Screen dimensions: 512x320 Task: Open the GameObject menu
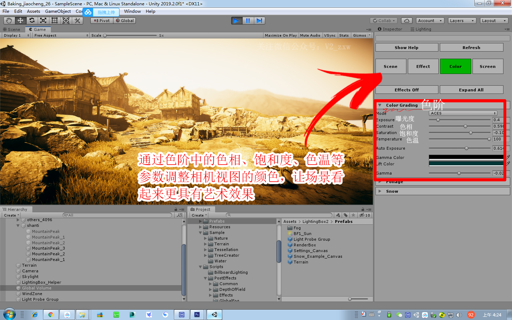point(58,11)
